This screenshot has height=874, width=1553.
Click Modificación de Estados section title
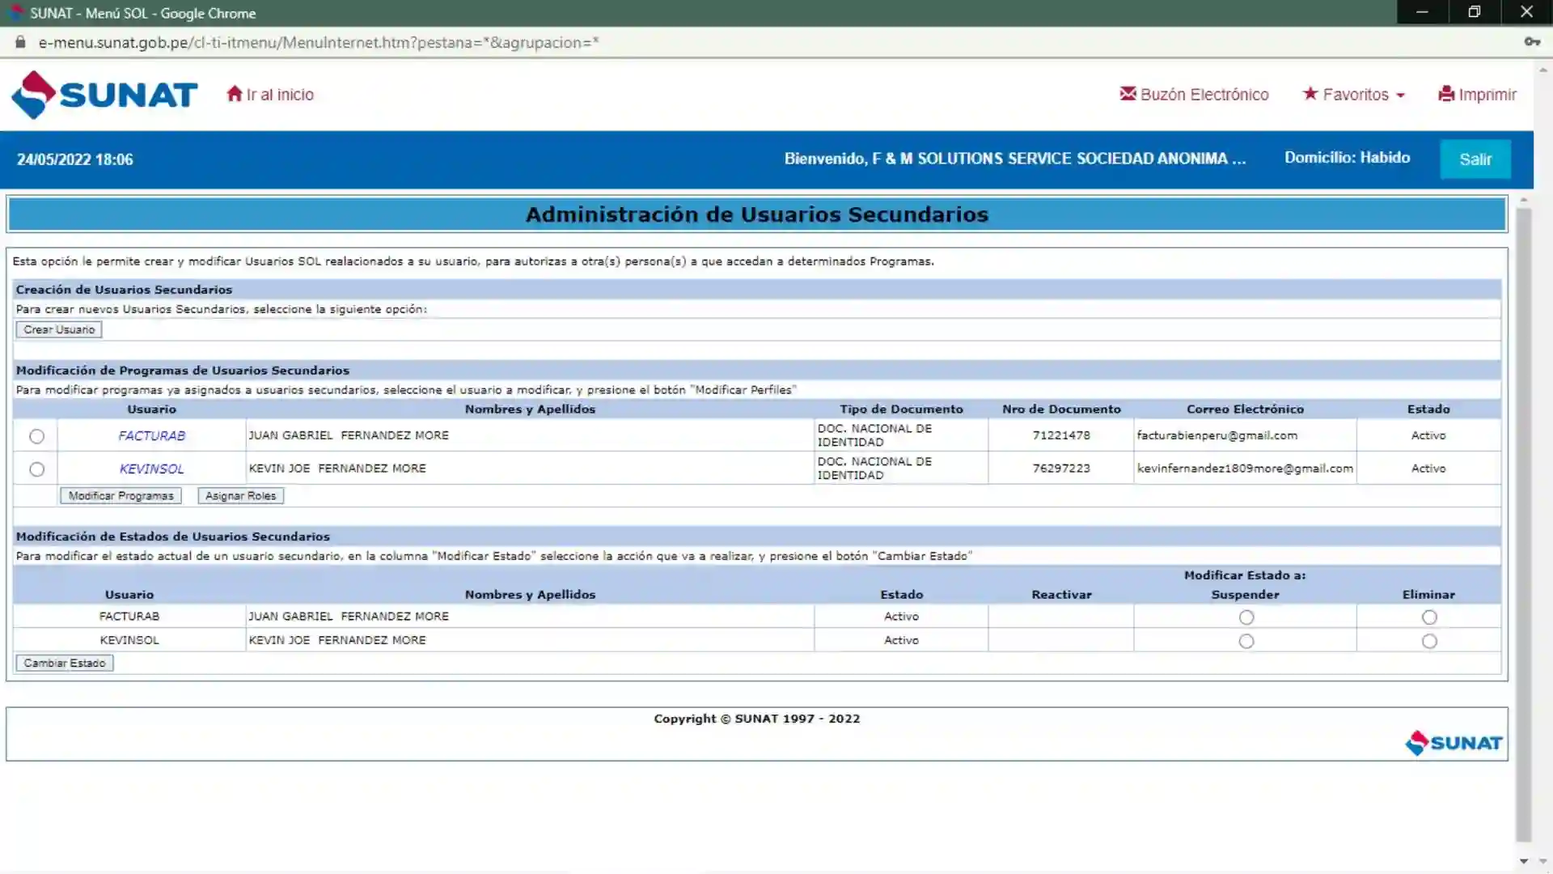click(172, 537)
